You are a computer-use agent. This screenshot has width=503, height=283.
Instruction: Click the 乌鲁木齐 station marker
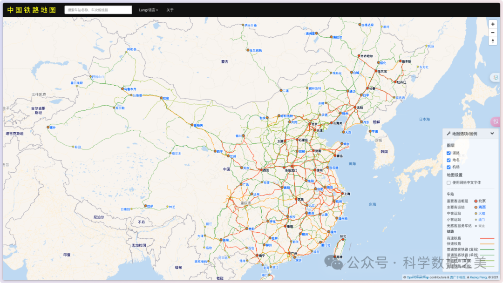[122, 88]
